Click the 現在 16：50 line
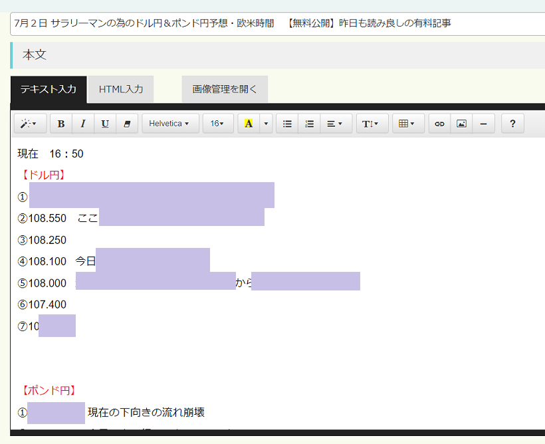The width and height of the screenshot is (545, 444). coord(51,154)
